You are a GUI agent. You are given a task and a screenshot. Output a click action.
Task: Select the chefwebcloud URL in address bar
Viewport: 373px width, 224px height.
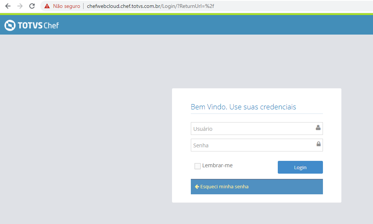click(x=150, y=6)
